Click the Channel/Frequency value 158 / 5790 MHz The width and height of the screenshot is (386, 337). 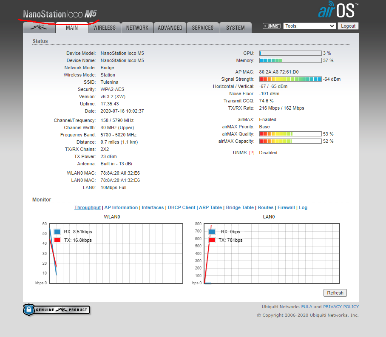pos(117,120)
